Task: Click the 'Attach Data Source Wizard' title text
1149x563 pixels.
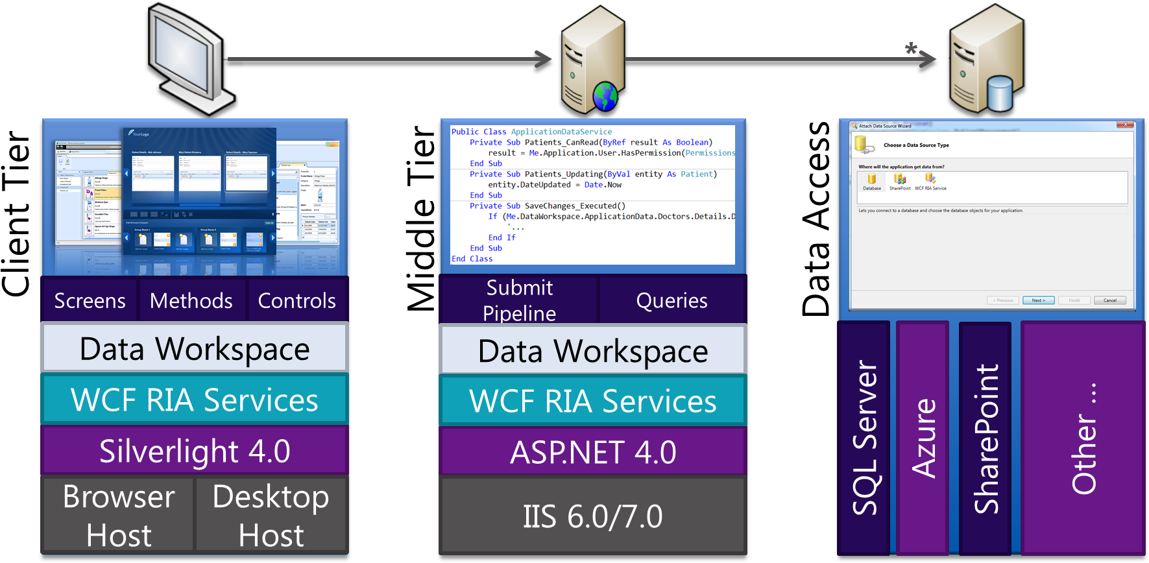Action: (885, 126)
